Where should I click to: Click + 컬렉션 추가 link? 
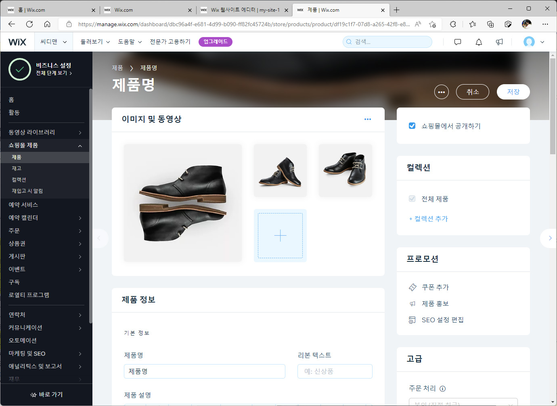click(429, 219)
